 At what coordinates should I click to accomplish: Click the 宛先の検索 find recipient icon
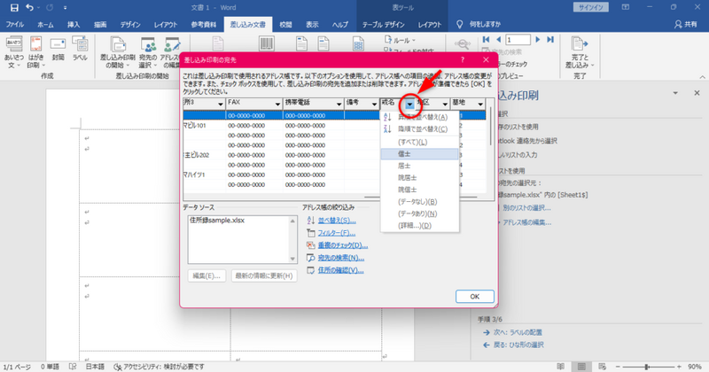click(311, 258)
